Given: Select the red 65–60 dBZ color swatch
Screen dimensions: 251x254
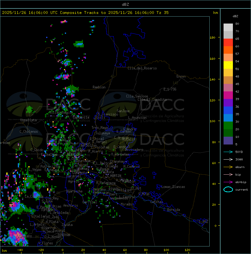Looking at the screenshot, I should [x=228, y=43].
